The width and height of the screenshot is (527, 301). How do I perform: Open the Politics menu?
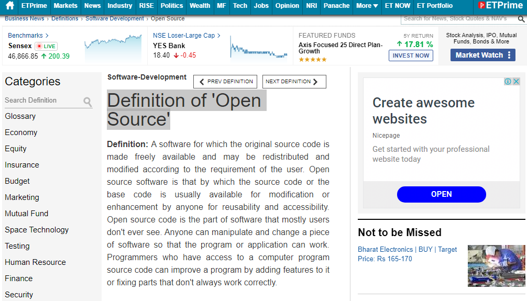point(172,6)
